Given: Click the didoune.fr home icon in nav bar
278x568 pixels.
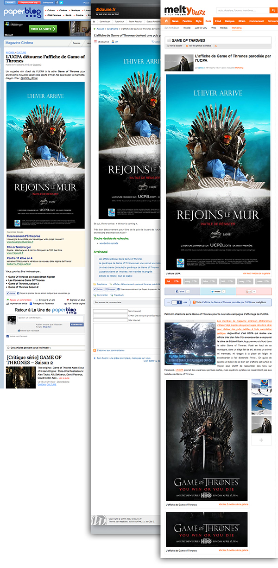Looking at the screenshot, I should (95, 21).
